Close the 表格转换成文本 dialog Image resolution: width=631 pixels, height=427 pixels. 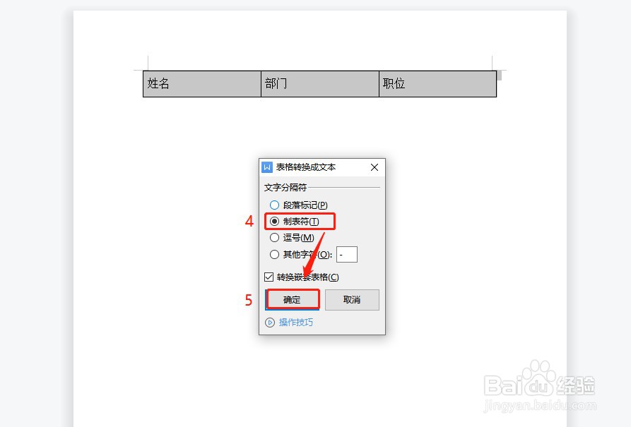pyautogui.click(x=375, y=167)
